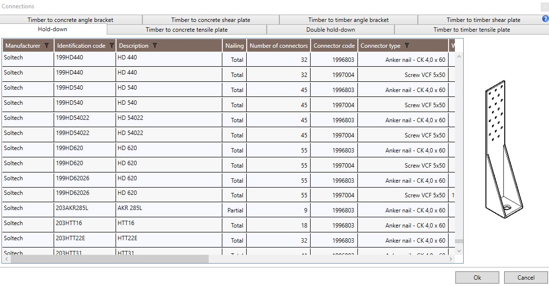The width and height of the screenshot is (549, 286).
Task: Confirm with the Ok button
Action: (477, 278)
